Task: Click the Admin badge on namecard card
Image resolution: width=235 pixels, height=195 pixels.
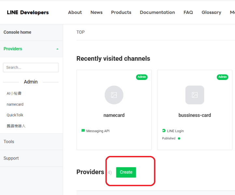Action: 142,77
